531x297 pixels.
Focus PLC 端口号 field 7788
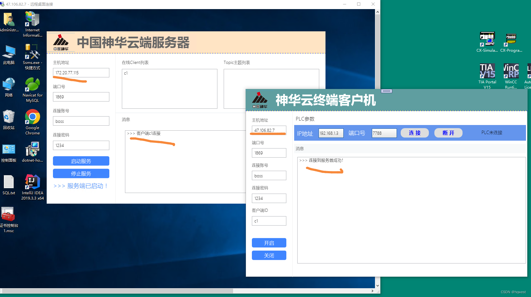pyautogui.click(x=384, y=133)
